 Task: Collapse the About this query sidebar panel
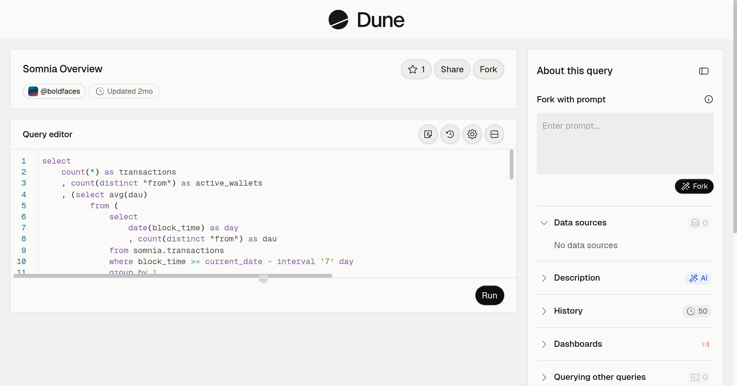point(704,71)
